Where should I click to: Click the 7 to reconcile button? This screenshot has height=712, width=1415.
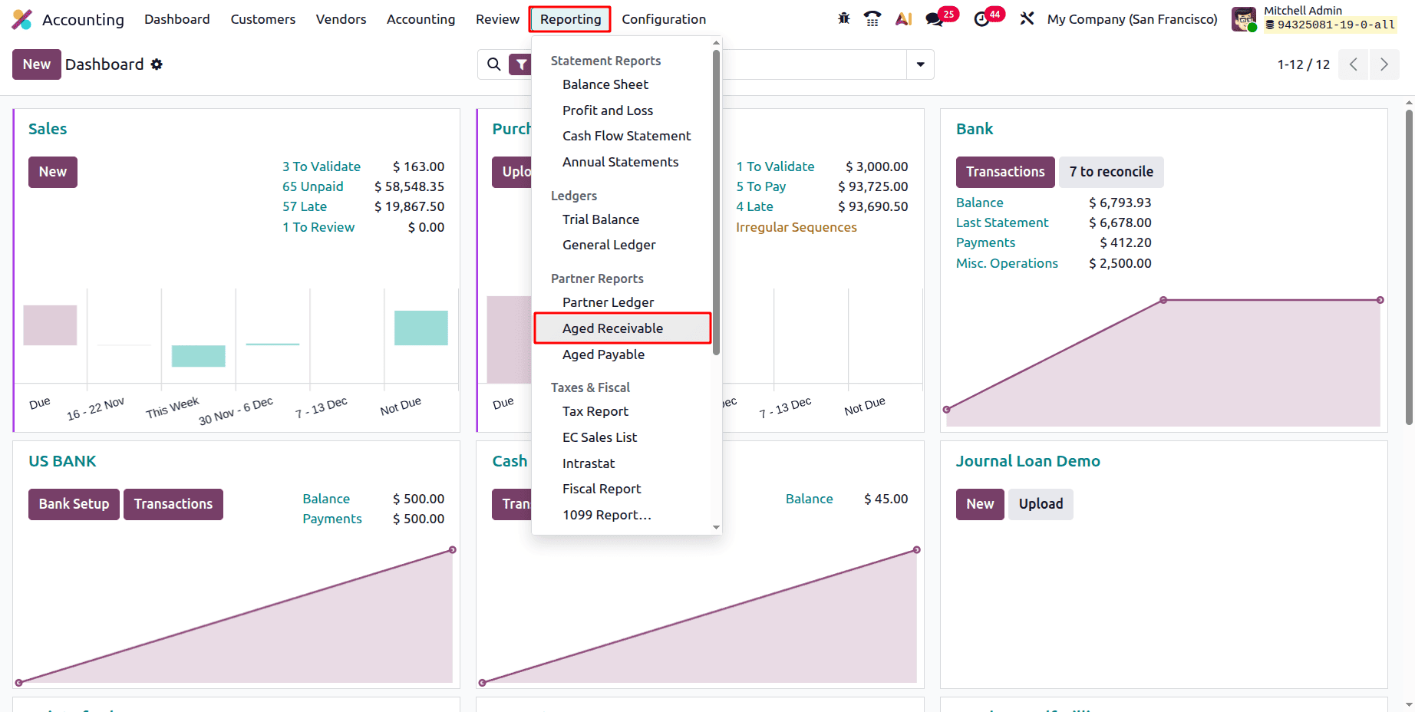click(x=1111, y=172)
